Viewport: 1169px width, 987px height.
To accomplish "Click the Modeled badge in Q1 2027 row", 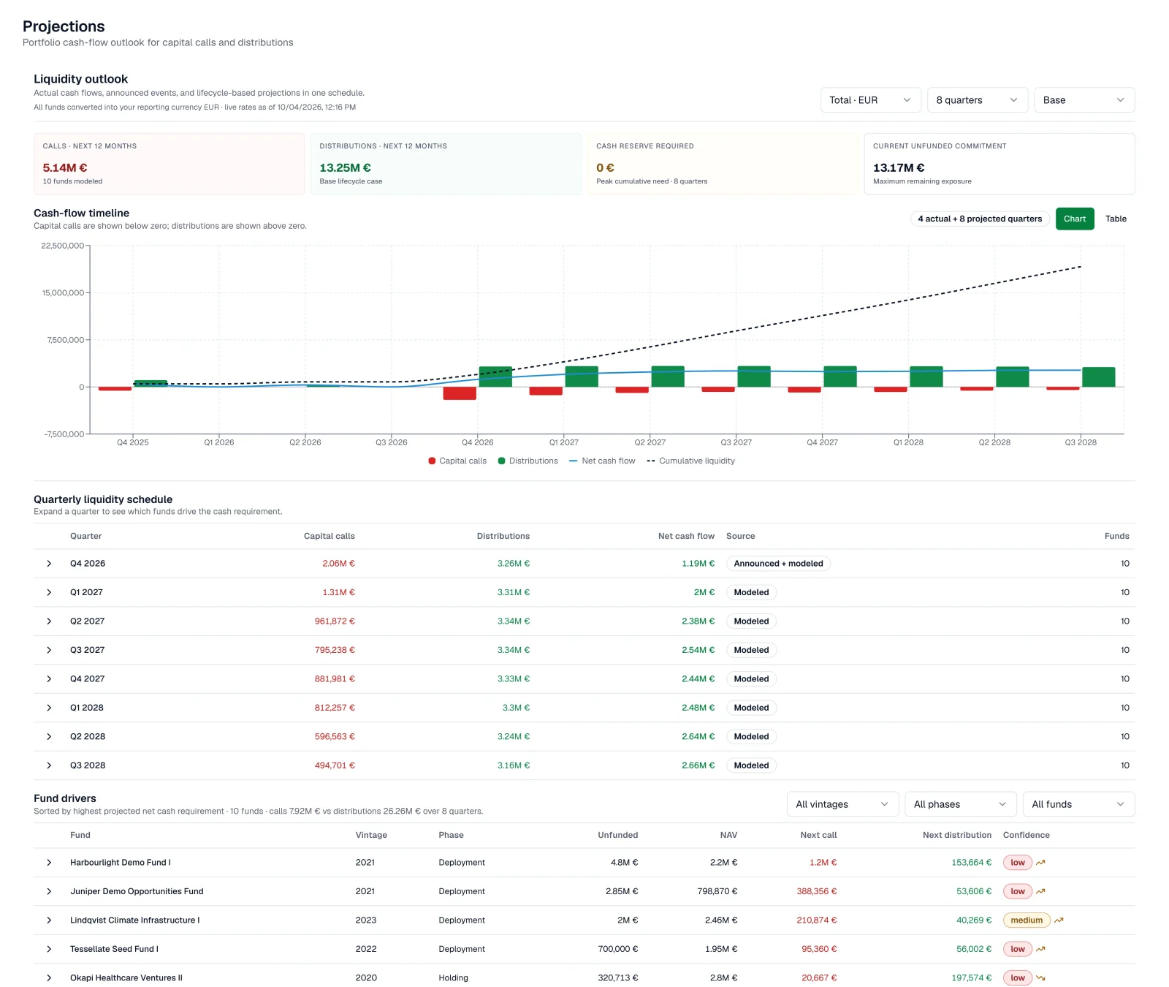I will (x=751, y=593).
